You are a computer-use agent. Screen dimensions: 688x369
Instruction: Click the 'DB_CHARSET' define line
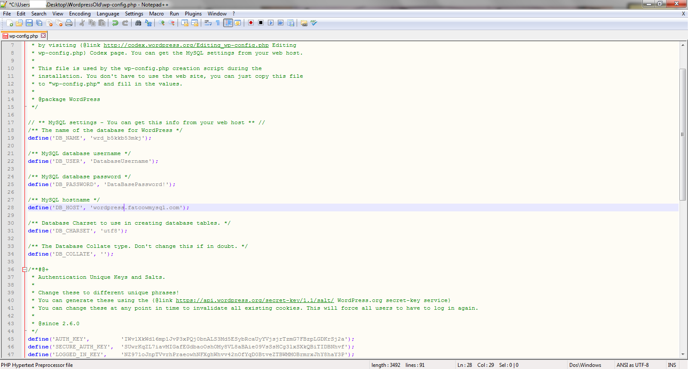click(x=78, y=231)
